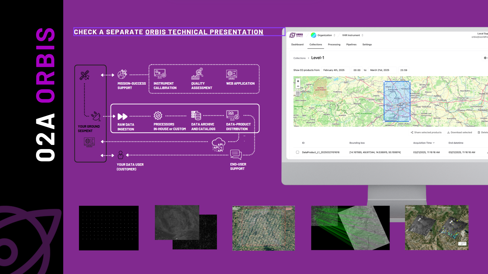
Task: Click the bounding box value starting with 14.167065
Action: coord(375,152)
